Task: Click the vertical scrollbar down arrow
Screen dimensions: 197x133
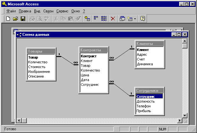Action: (185, 115)
